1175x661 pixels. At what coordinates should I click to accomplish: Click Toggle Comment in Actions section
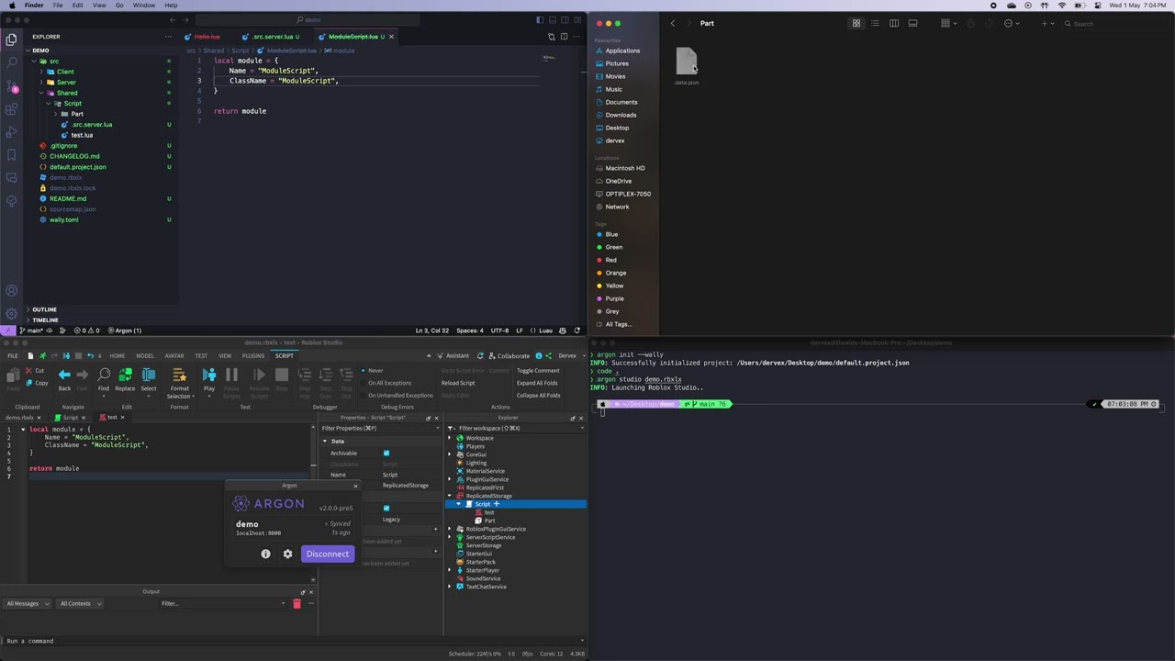click(538, 371)
